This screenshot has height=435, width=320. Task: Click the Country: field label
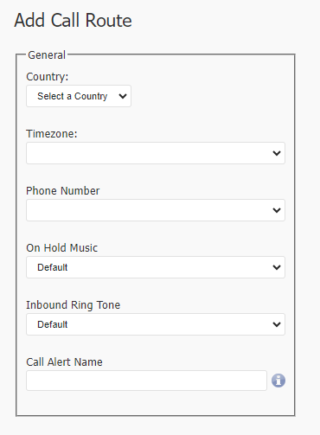[48, 77]
